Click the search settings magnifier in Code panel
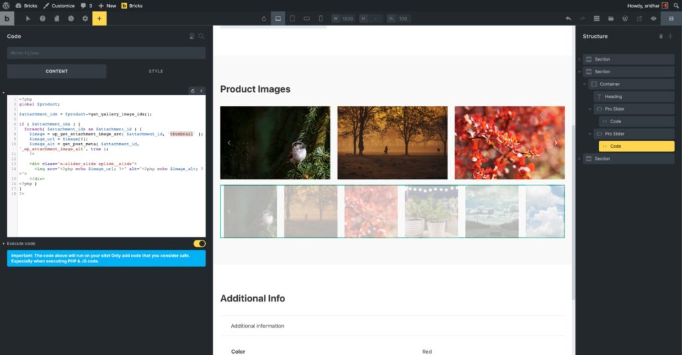 pyautogui.click(x=201, y=36)
